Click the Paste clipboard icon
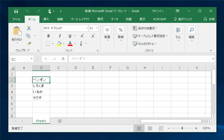The height and width of the screenshot is (140, 224). coord(17,31)
